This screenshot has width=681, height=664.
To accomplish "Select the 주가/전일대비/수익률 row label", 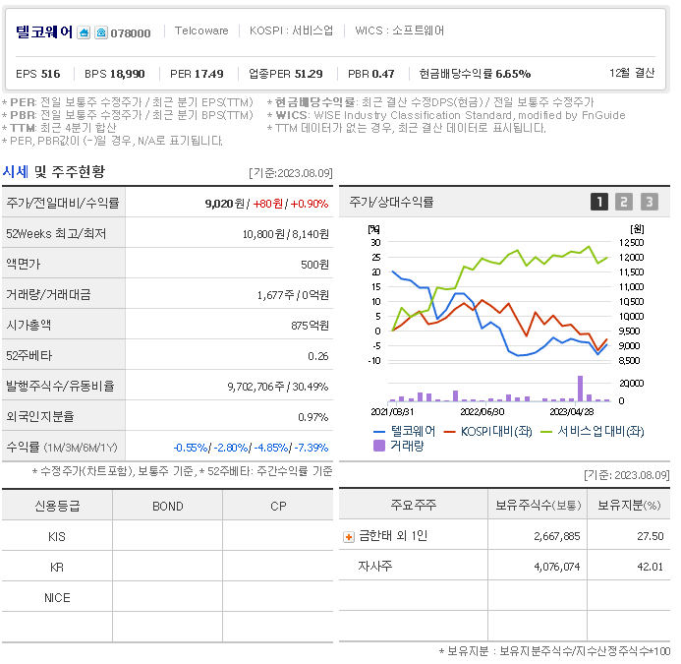I will [x=63, y=203].
